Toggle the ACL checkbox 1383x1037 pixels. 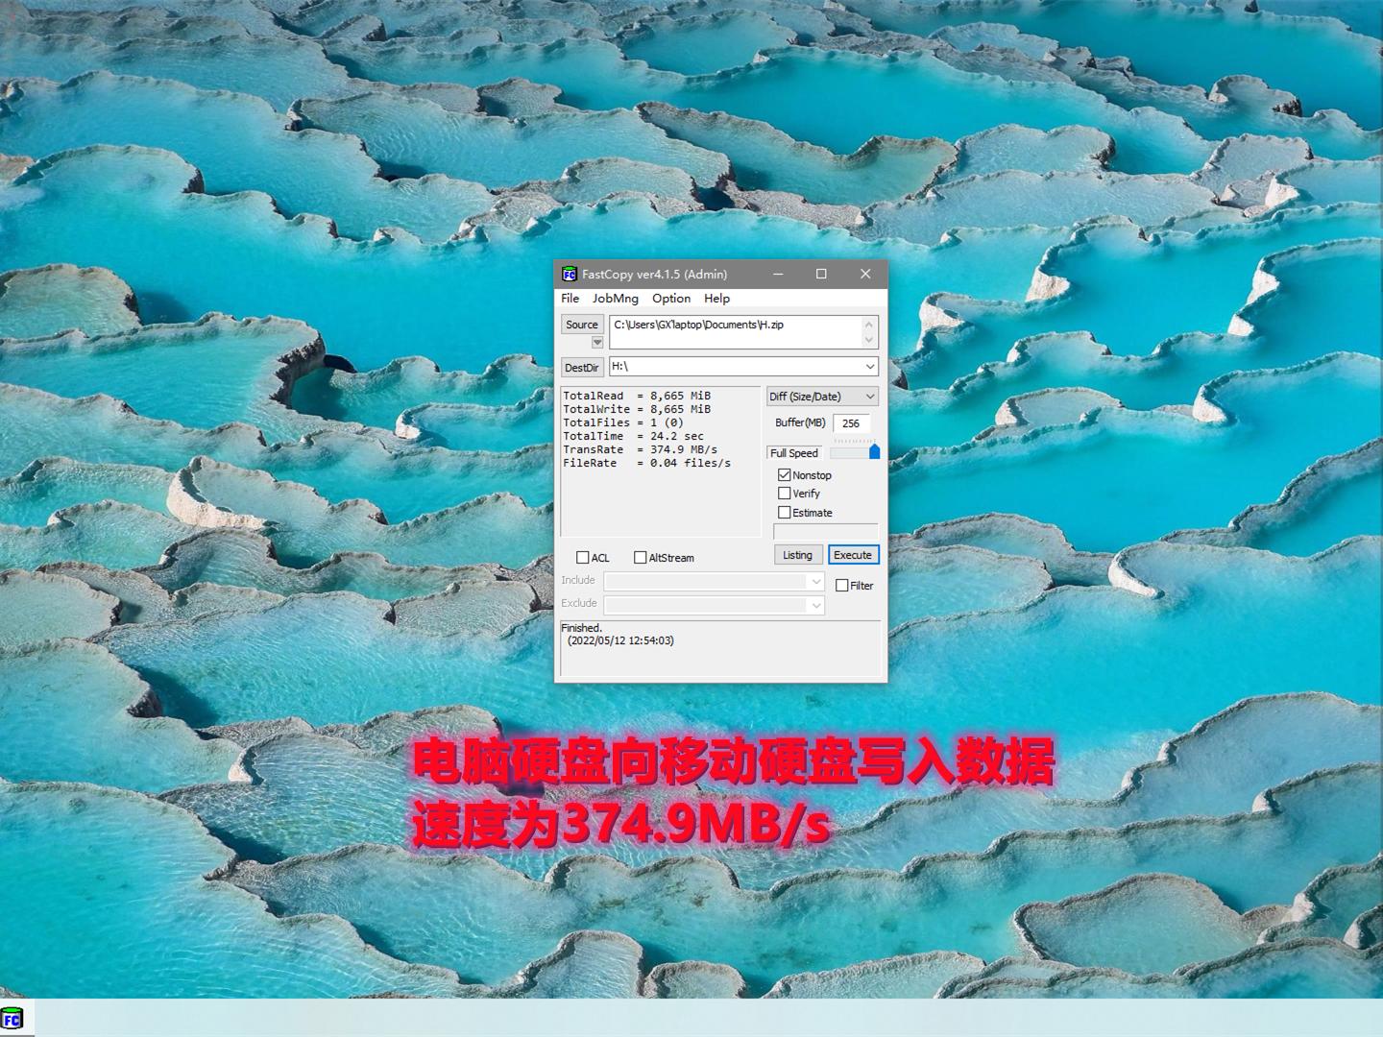coord(583,557)
